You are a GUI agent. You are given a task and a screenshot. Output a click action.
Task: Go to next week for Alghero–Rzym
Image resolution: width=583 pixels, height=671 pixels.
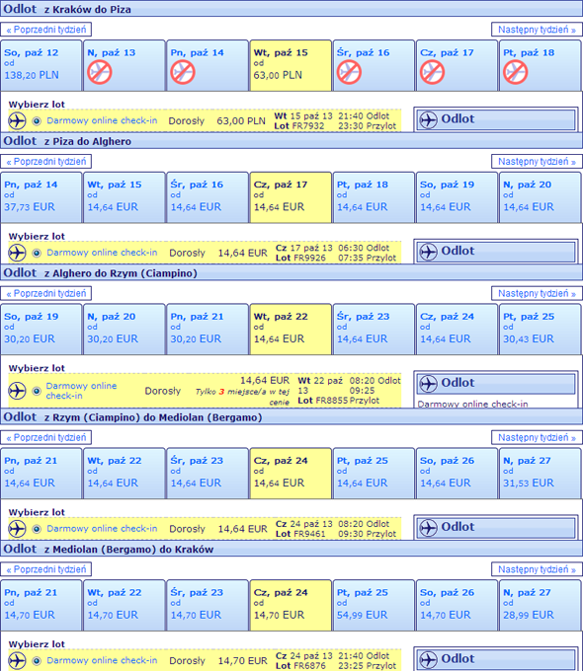coord(537,293)
